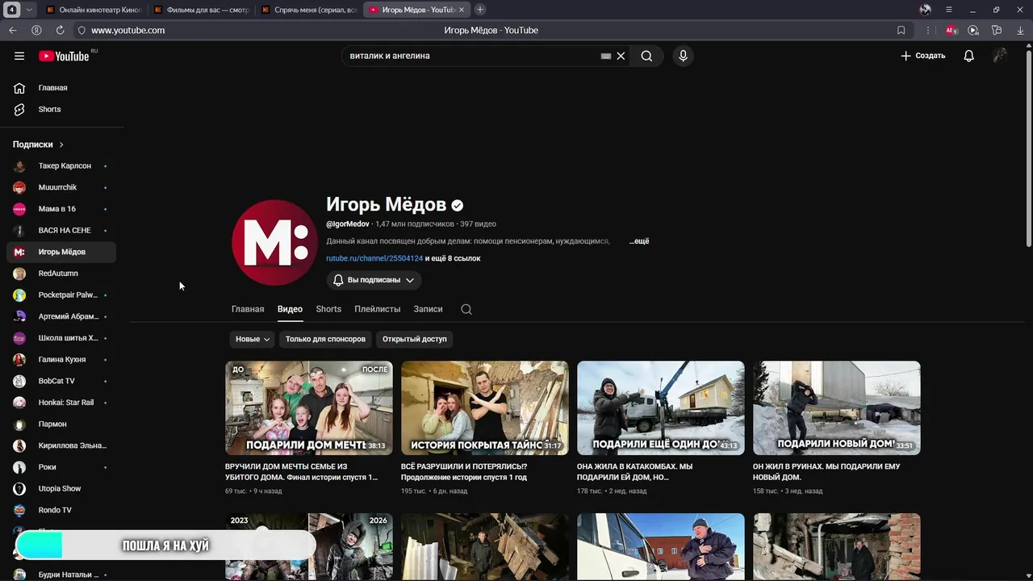Open Rondo TV subscription in sidebar
1033x581 pixels.
tap(61, 510)
